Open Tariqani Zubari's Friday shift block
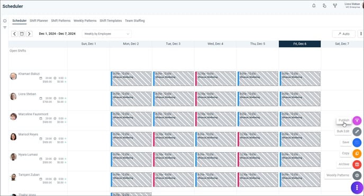The height and width of the screenshot is (196, 364). (x=300, y=180)
